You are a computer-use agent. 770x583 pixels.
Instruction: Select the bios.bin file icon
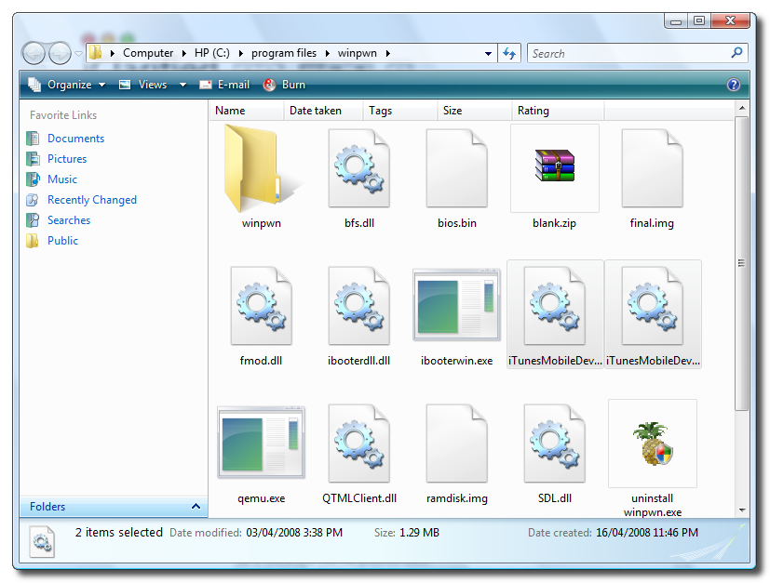point(457,168)
